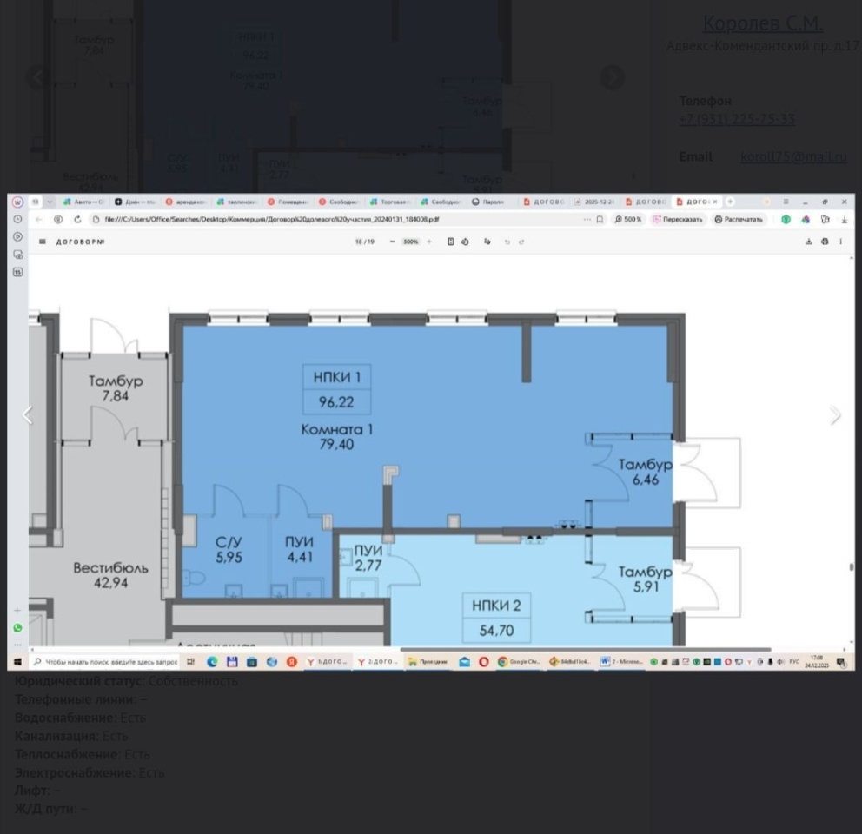862x834 pixels.
Task: Switch to the Помещение browser tab
Action: coord(288,202)
